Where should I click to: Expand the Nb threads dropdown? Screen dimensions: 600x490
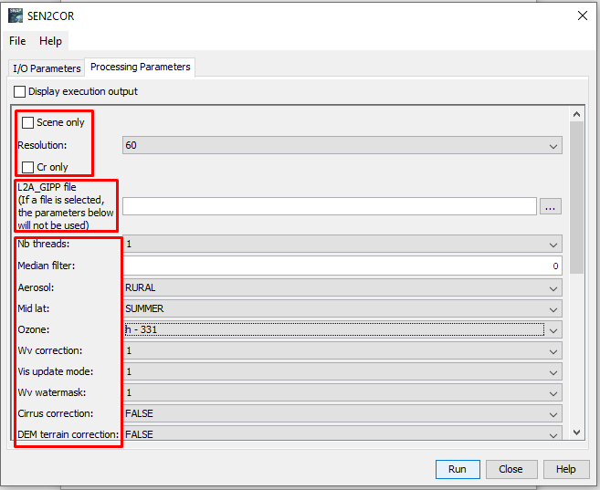(x=342, y=244)
